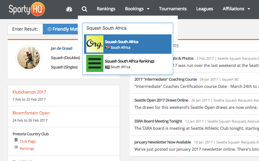Click the '10 Jan 2017' news date
The image size is (259, 161).
tap(203, 142)
